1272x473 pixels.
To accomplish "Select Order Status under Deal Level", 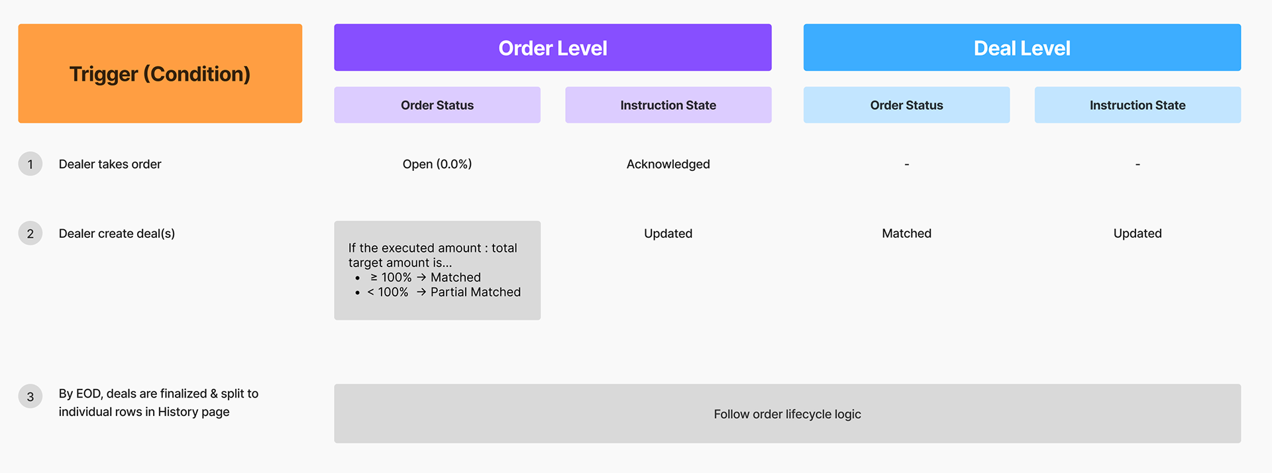I will pos(906,105).
